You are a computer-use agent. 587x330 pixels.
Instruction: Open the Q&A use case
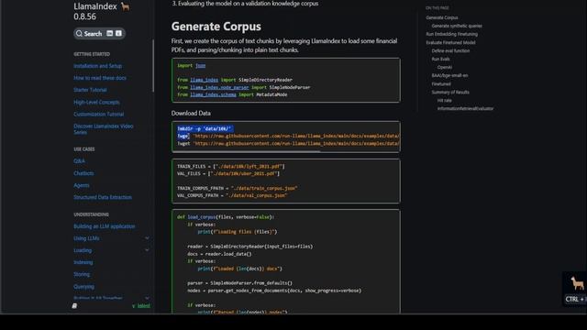79,161
